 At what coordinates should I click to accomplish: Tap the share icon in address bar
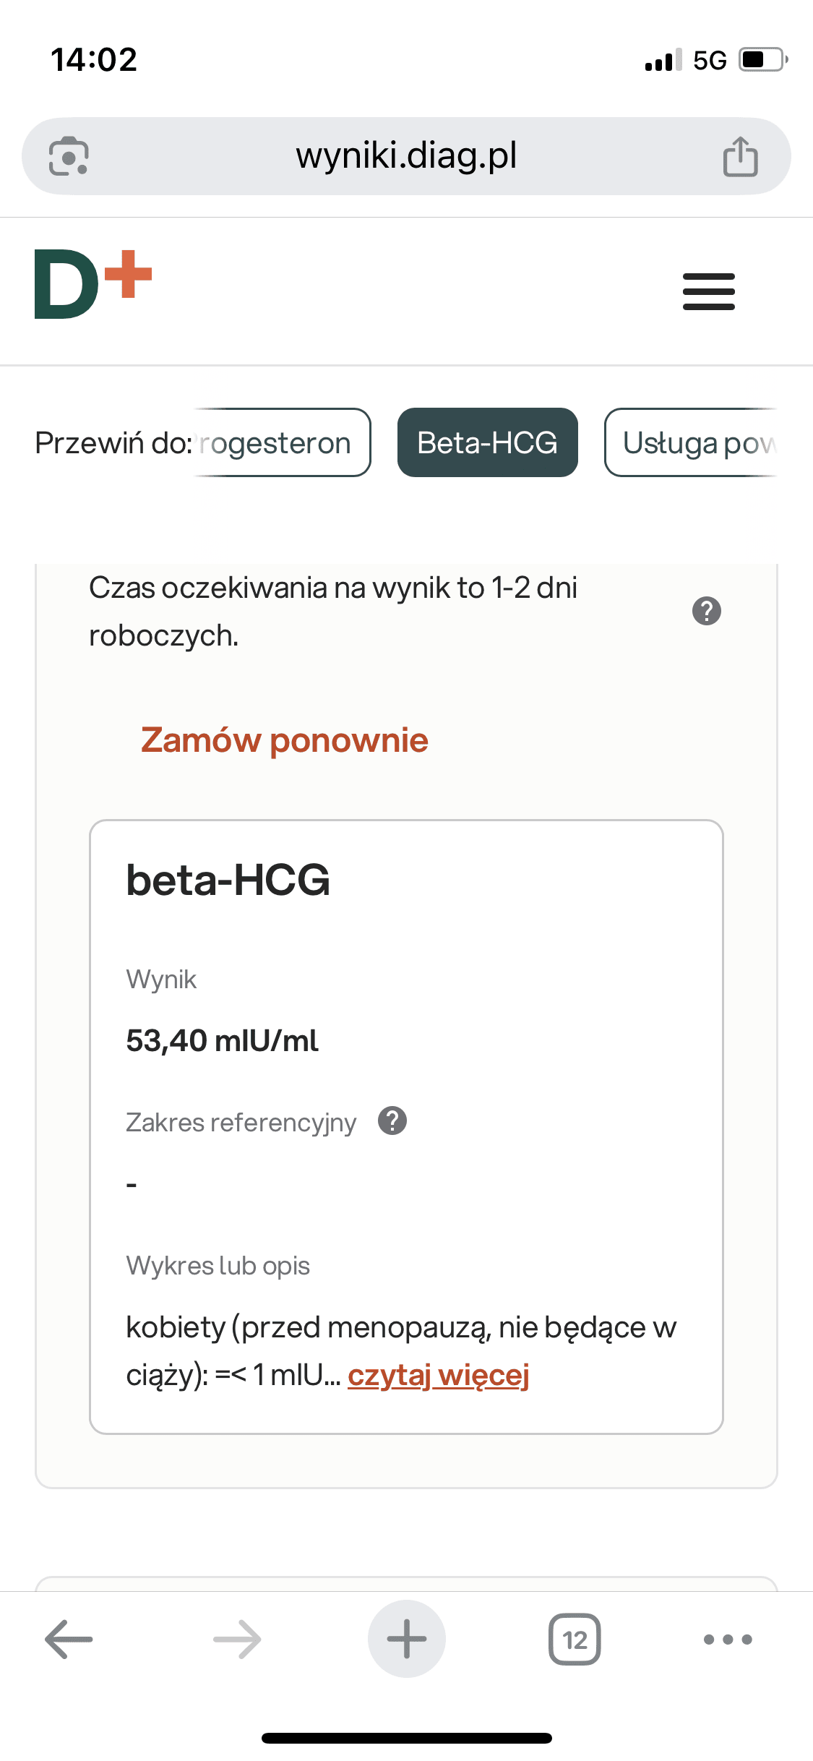[x=740, y=156]
